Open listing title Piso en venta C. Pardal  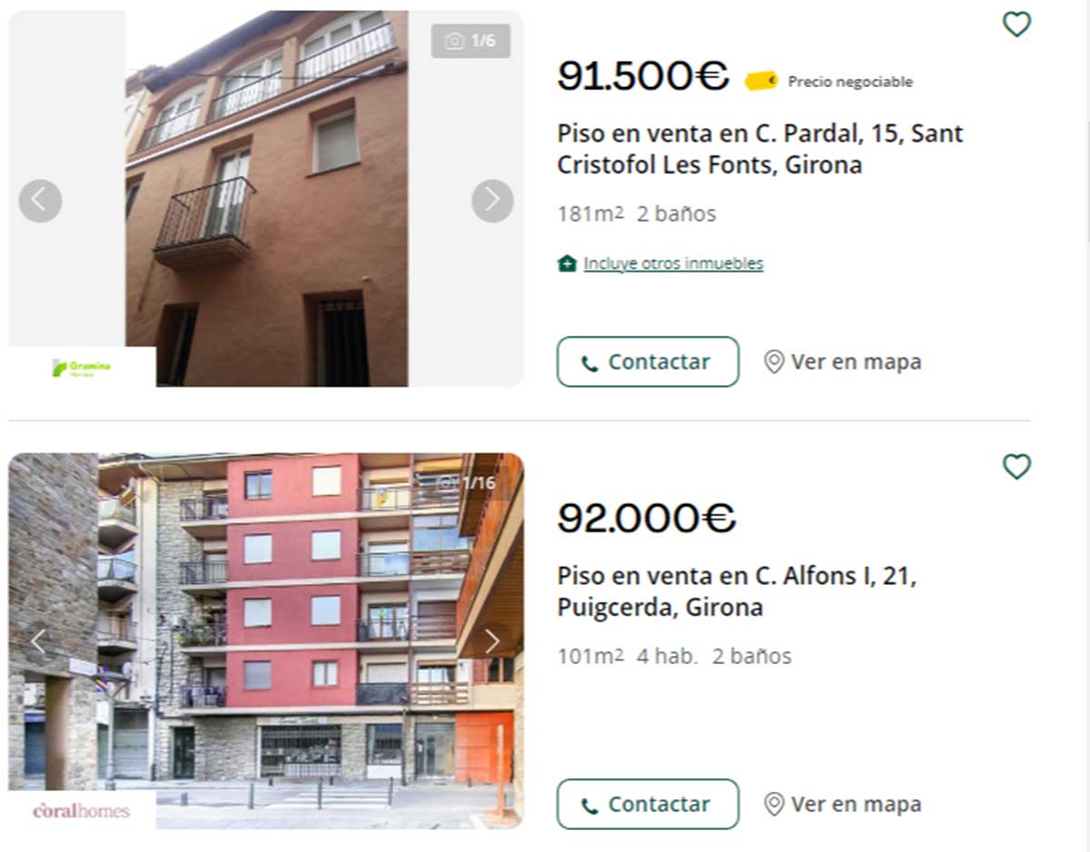point(760,149)
